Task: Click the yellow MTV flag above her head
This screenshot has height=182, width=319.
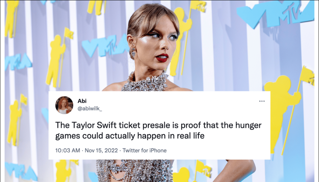Action: click(x=198, y=6)
